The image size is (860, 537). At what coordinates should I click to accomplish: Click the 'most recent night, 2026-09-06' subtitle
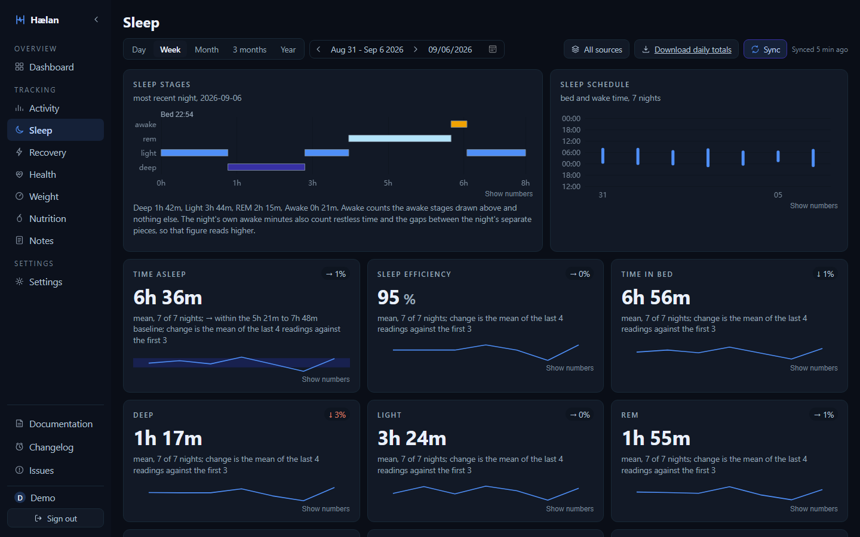[x=188, y=98]
